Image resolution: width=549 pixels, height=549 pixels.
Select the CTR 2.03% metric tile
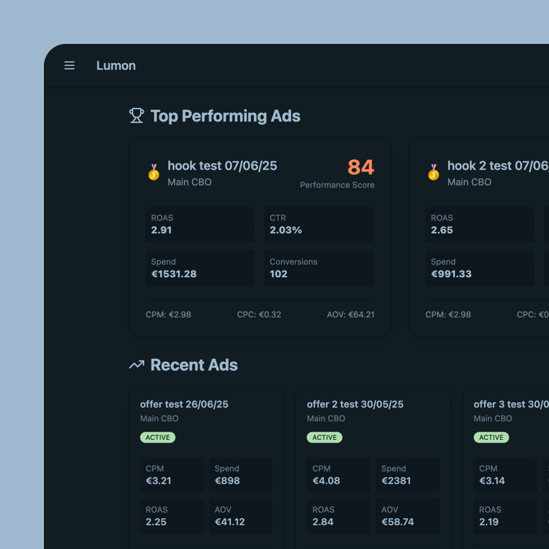(319, 224)
